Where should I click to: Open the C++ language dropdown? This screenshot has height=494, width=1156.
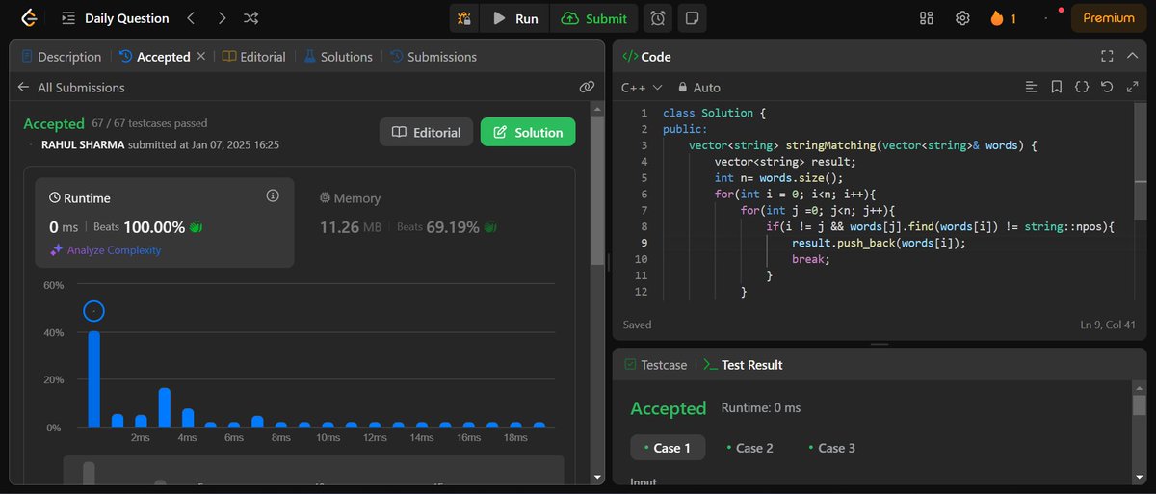point(642,87)
